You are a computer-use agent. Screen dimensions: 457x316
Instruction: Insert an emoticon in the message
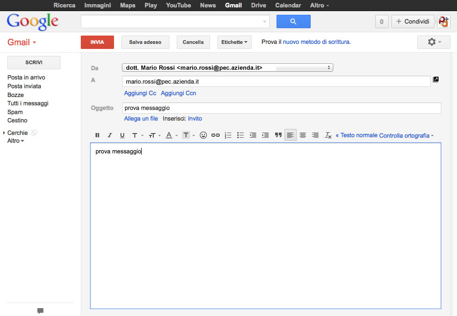203,135
